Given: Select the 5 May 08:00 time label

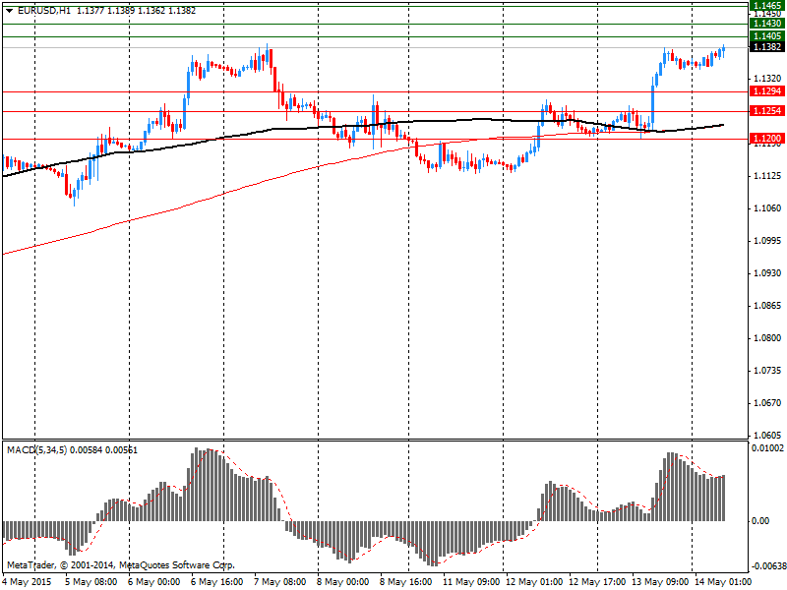Looking at the screenshot, I should tap(91, 582).
